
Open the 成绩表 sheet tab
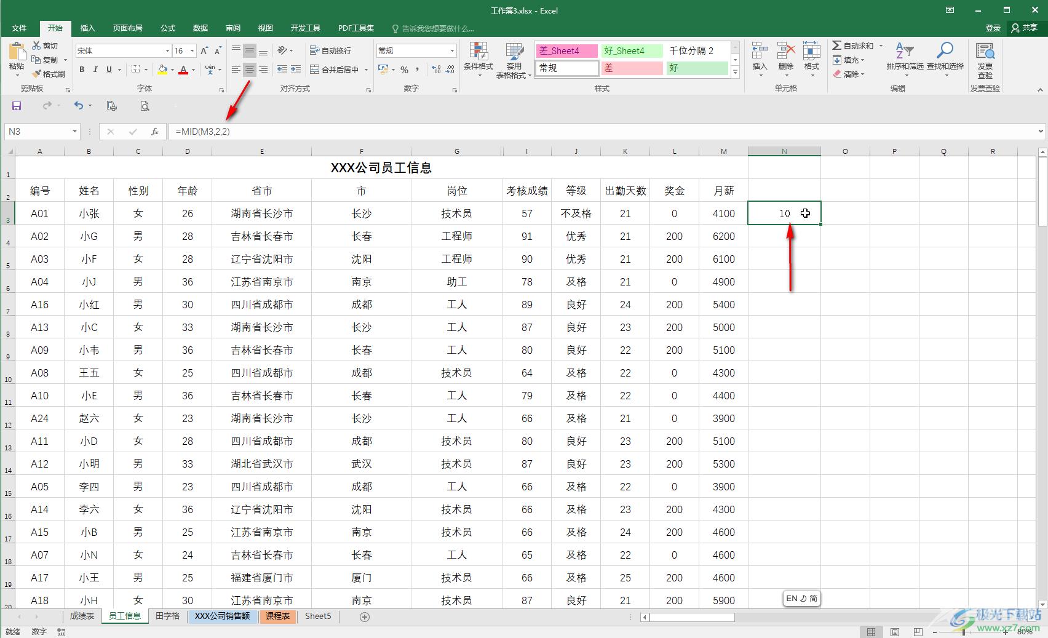pyautogui.click(x=82, y=616)
